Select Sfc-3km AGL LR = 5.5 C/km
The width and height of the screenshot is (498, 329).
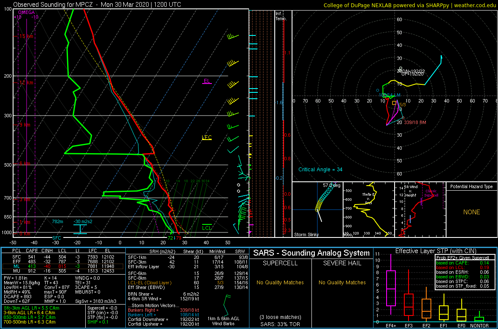(x=32, y=308)
